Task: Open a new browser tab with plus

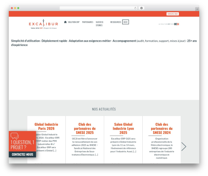Action: [197, 9]
